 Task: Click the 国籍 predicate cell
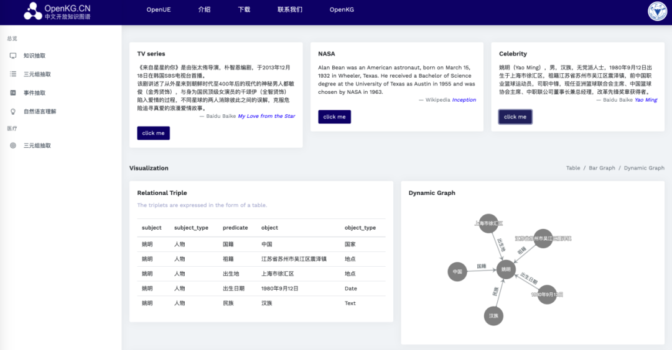tap(228, 245)
